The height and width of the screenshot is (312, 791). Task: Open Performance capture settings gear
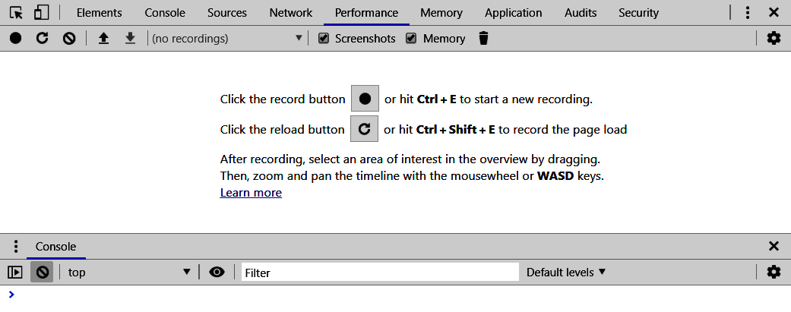pos(774,38)
